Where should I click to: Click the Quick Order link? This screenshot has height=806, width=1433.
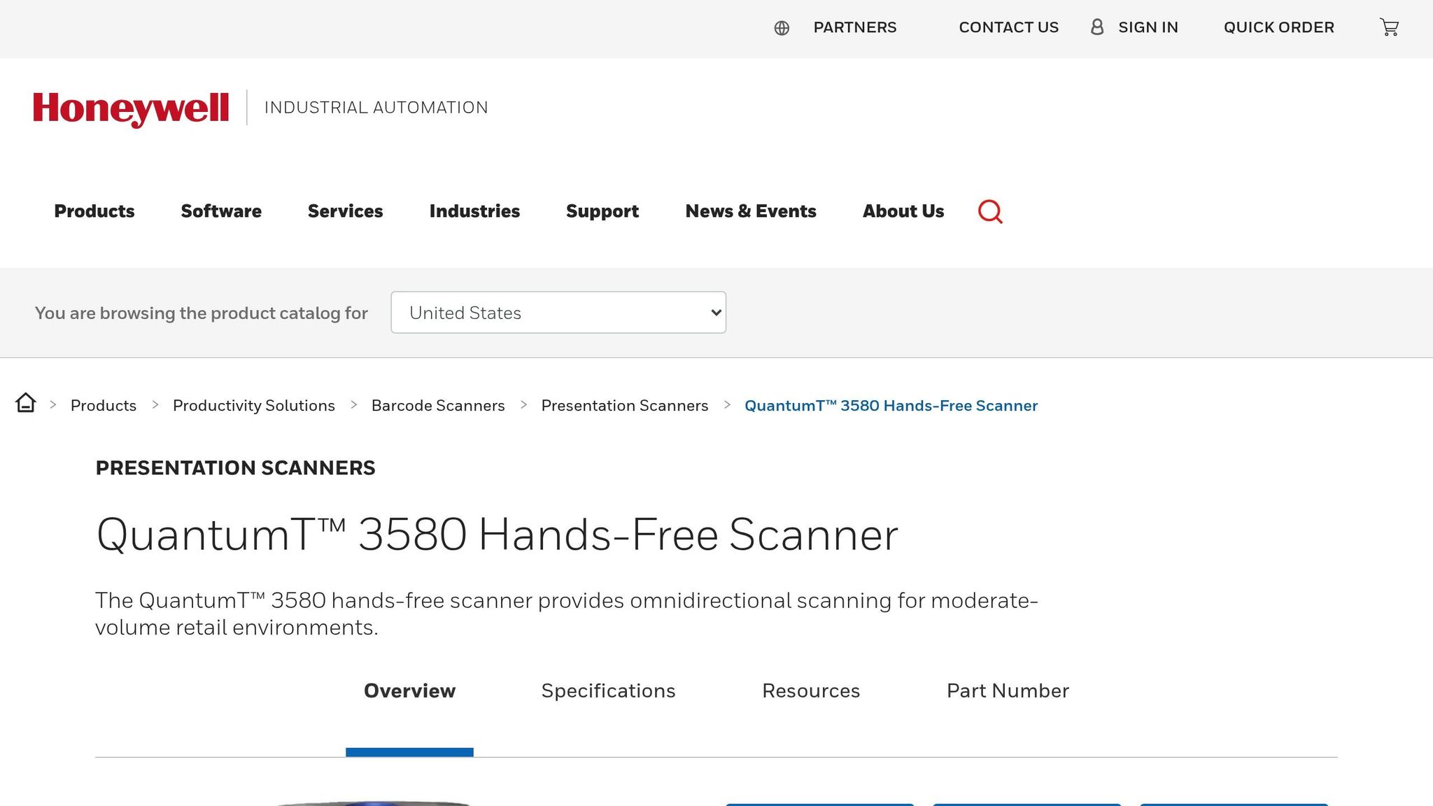pyautogui.click(x=1278, y=27)
